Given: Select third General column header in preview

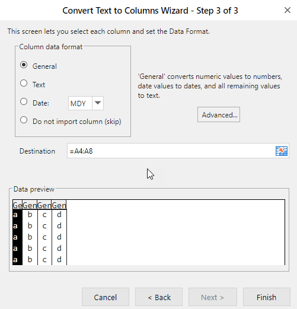Looking at the screenshot, I should click(44, 205).
